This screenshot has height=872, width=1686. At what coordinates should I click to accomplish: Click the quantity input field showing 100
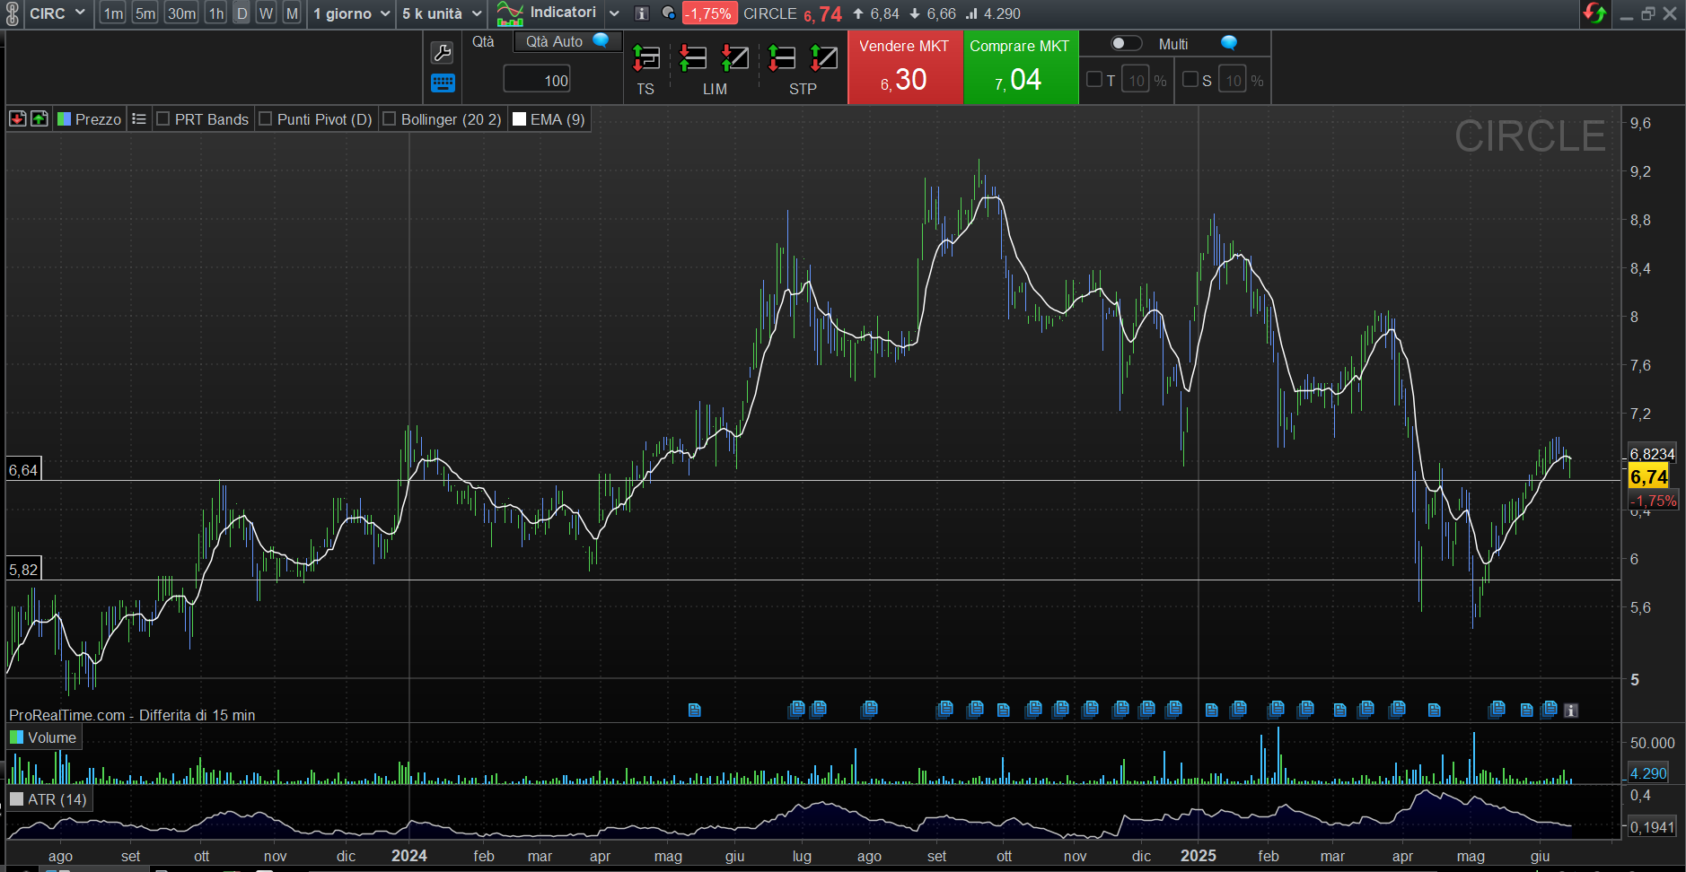pyautogui.click(x=538, y=81)
